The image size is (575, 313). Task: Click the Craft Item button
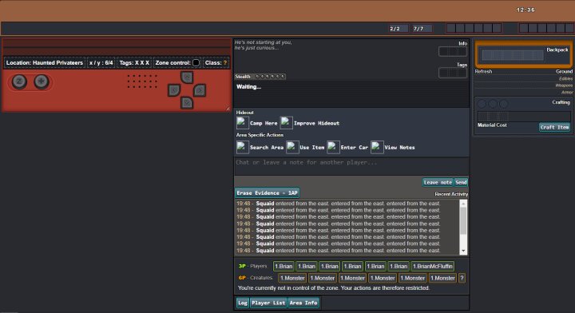tap(554, 127)
